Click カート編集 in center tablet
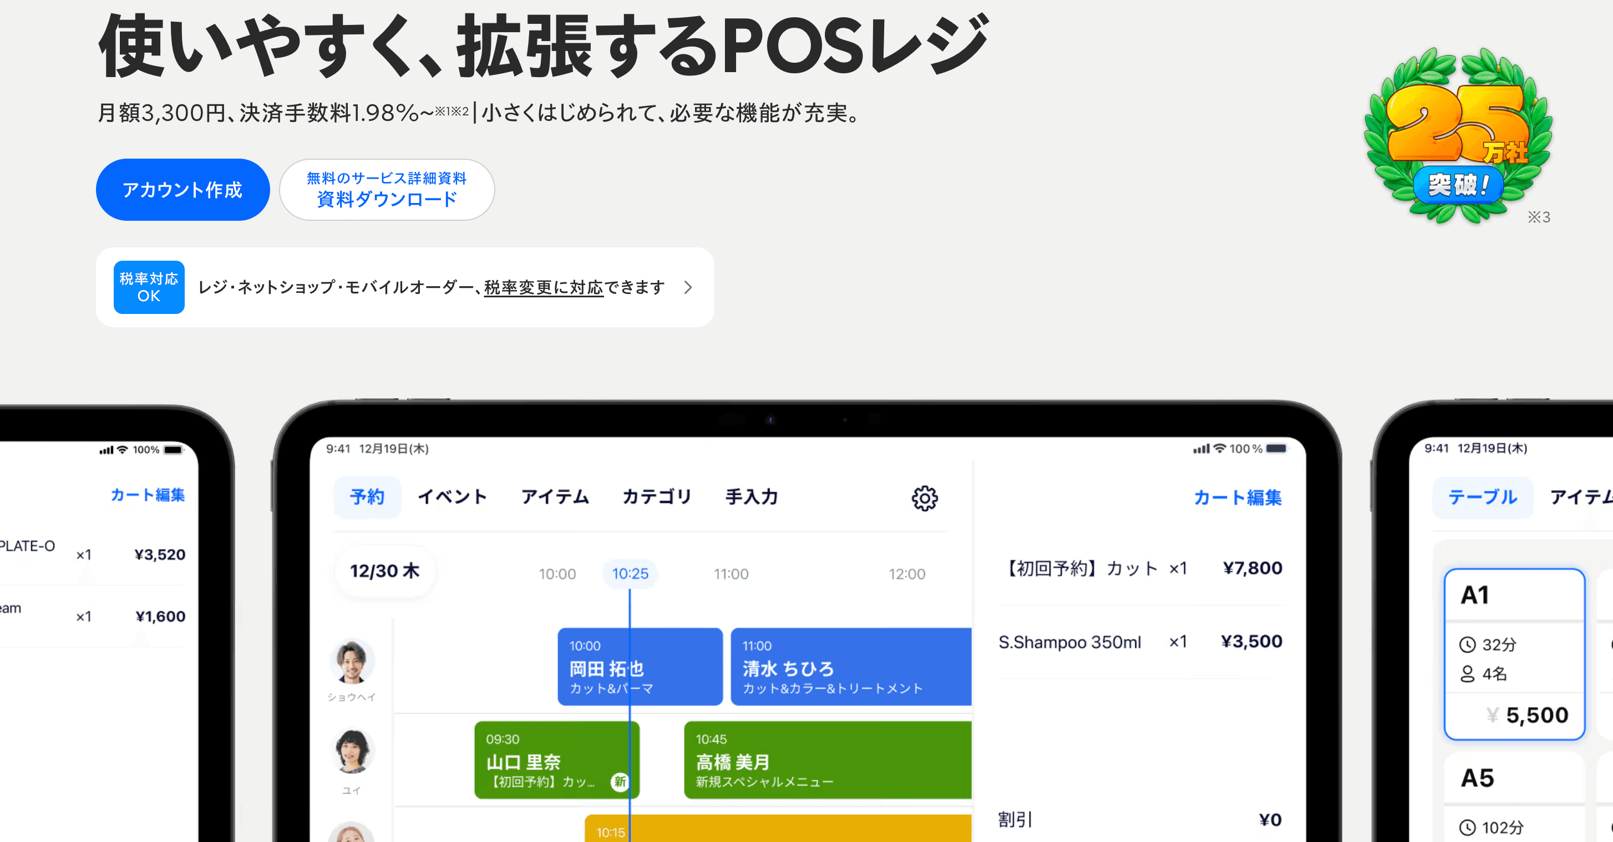This screenshot has width=1613, height=842. coord(1237,498)
